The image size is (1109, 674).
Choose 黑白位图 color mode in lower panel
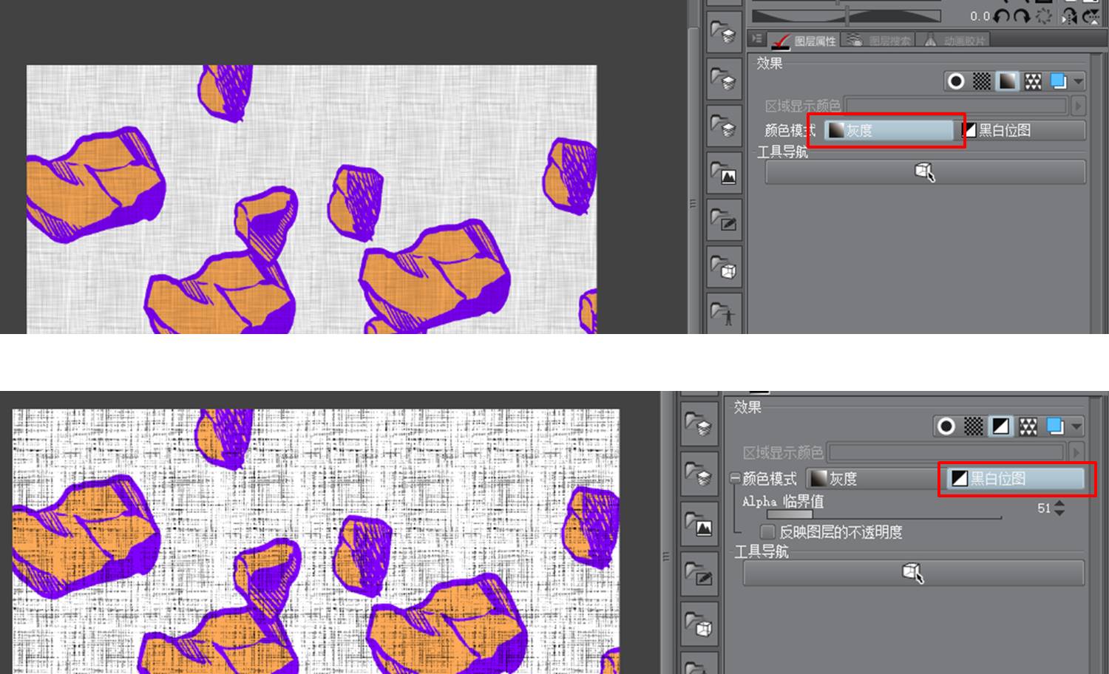pos(1016,479)
